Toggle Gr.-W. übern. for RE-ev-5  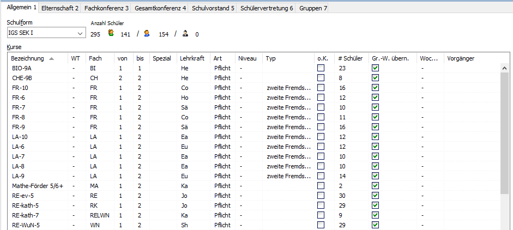375,196
